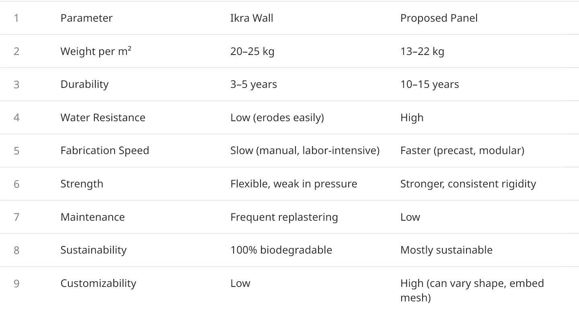This screenshot has height=313, width=579.
Task: Select the Stronger, consistent rigidity cell
Action: point(468,184)
